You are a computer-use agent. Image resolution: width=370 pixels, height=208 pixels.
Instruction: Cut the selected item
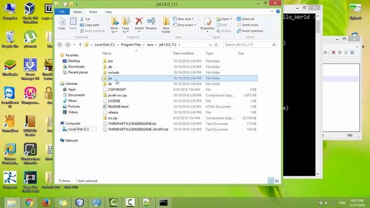85,19
